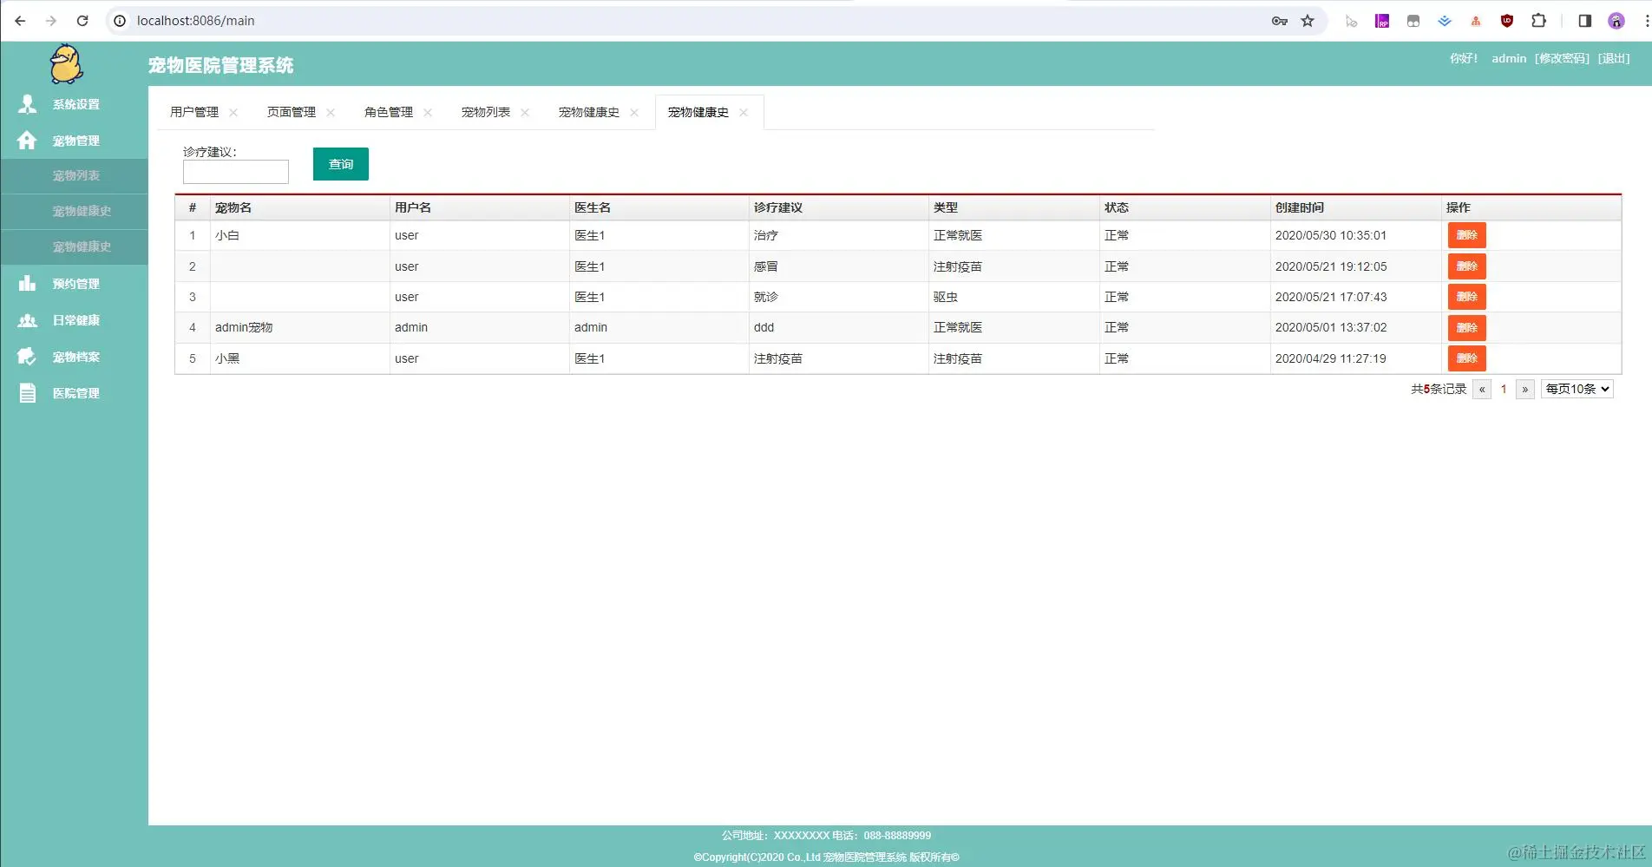This screenshot has height=867, width=1652.
Task: Close the 用户管理 tab
Action: click(x=233, y=113)
